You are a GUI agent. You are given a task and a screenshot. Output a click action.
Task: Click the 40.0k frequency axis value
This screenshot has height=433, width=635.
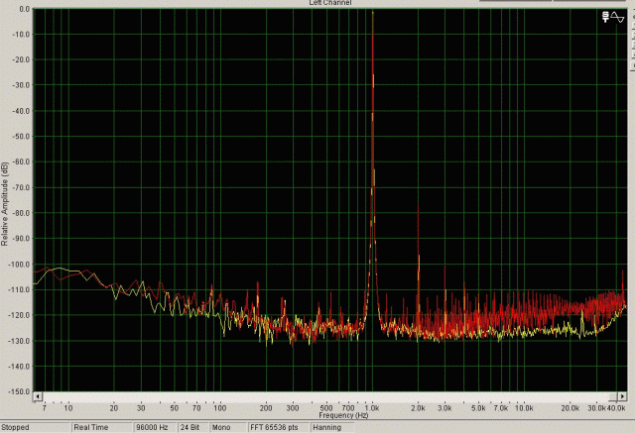[x=616, y=408]
